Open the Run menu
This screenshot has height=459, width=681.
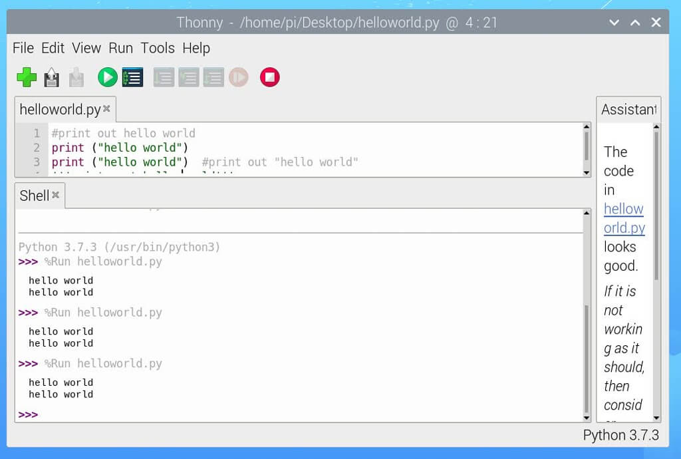pyautogui.click(x=121, y=48)
